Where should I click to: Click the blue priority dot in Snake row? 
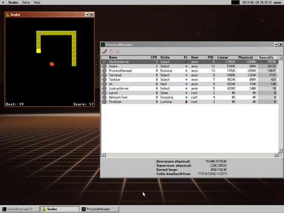point(186,66)
